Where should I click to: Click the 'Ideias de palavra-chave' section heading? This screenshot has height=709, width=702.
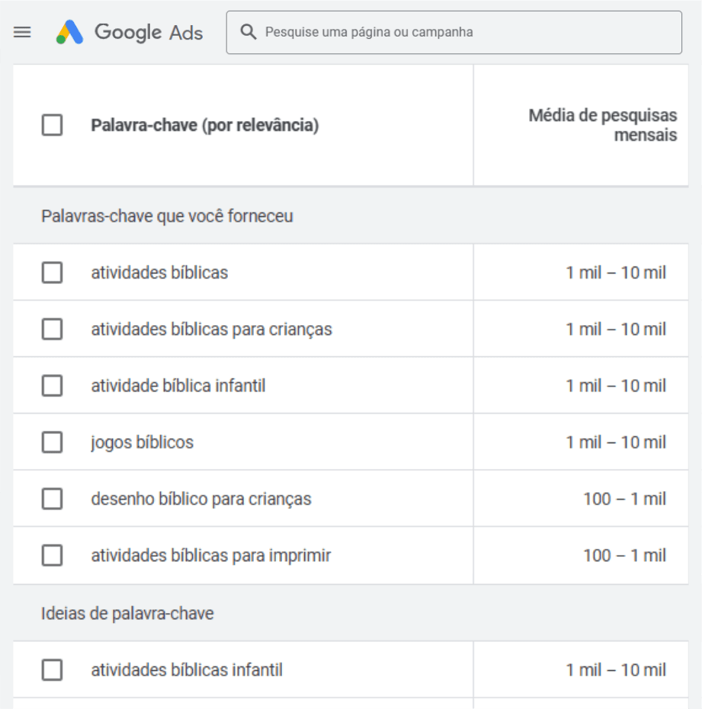pos(127,614)
